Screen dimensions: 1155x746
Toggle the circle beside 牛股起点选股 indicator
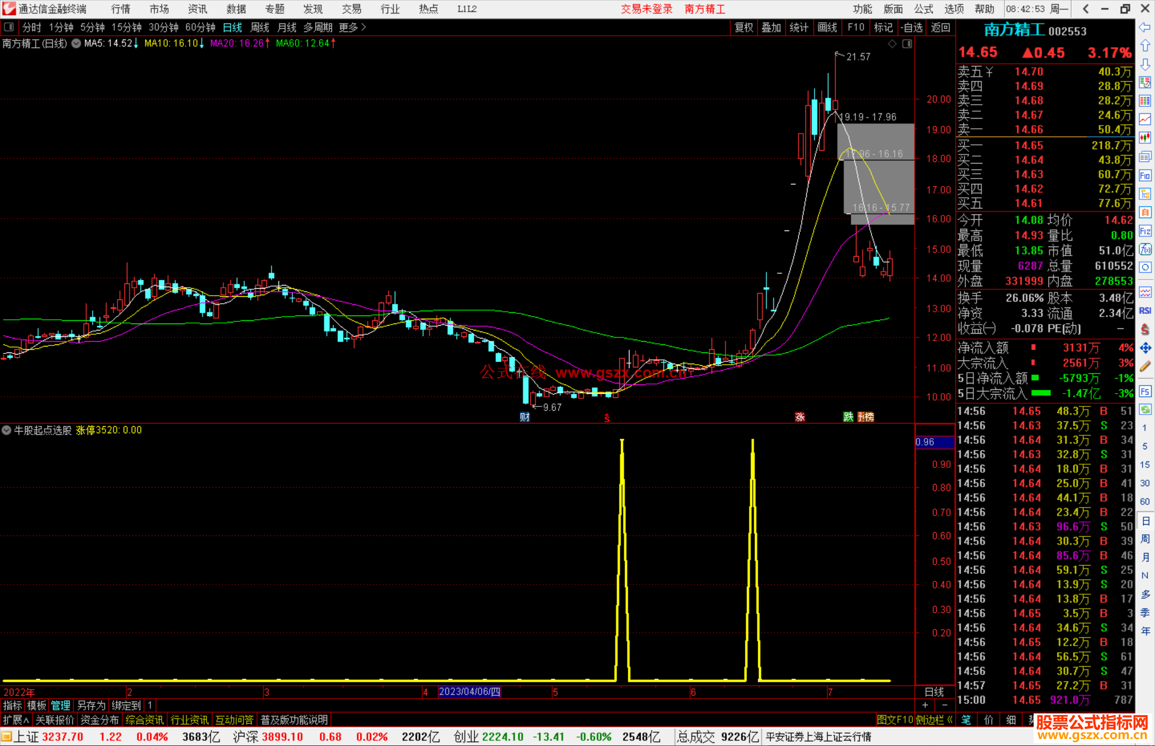tap(6, 430)
